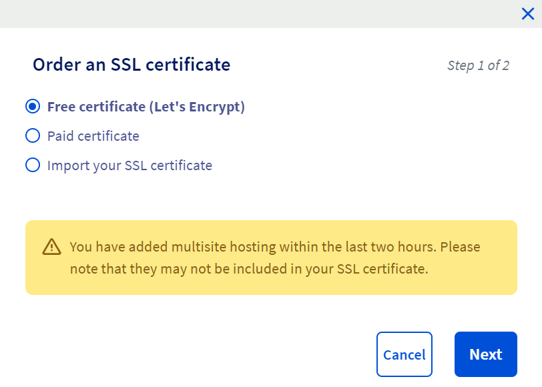Click the "Import your SSL certificate" label
This screenshot has height=387, width=542.
(x=129, y=165)
